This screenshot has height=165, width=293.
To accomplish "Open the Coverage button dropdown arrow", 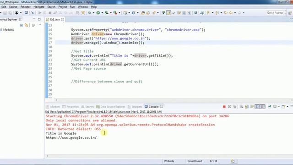I will click(111, 13).
